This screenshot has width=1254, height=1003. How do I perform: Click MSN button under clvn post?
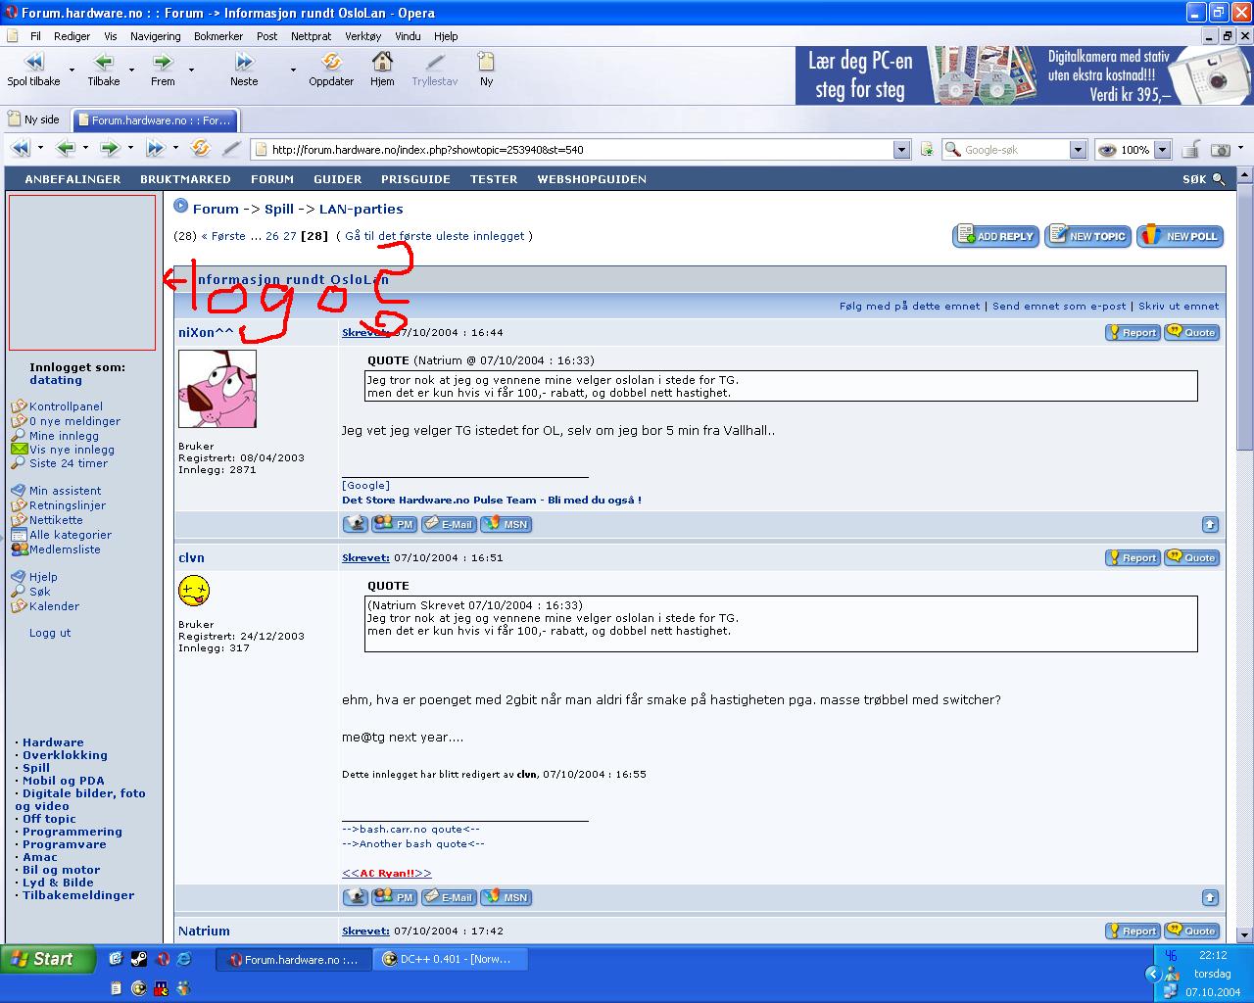pyautogui.click(x=506, y=897)
